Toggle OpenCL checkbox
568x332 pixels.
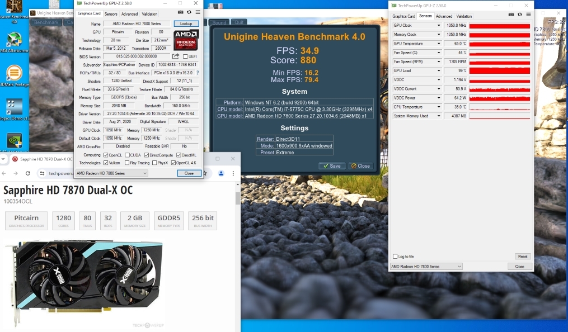106,155
